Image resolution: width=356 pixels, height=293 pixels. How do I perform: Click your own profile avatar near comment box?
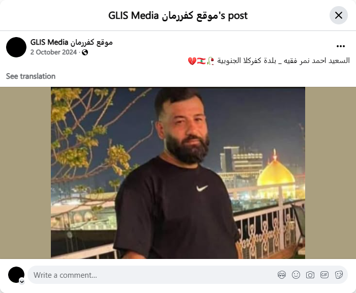click(16, 275)
